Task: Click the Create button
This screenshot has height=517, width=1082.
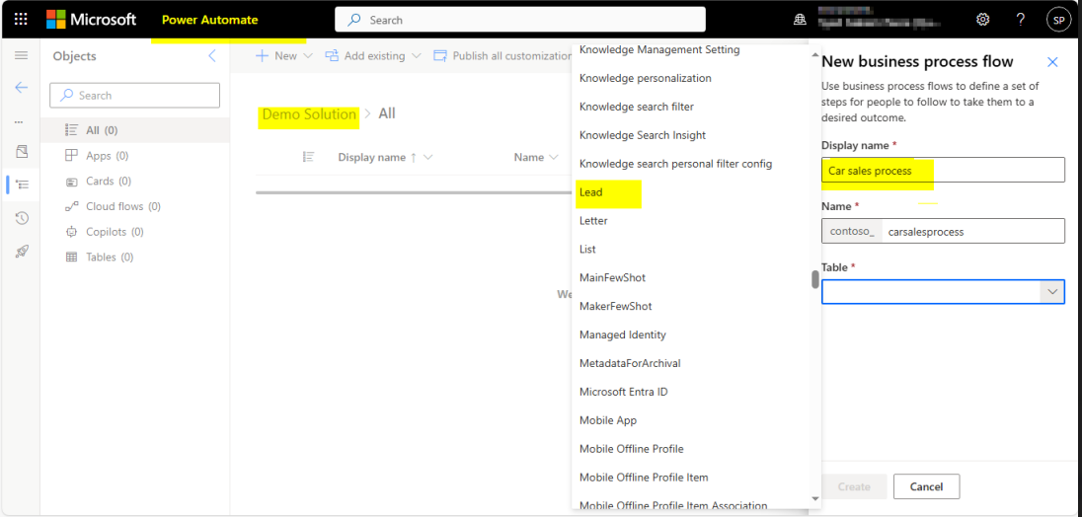Action: point(854,486)
